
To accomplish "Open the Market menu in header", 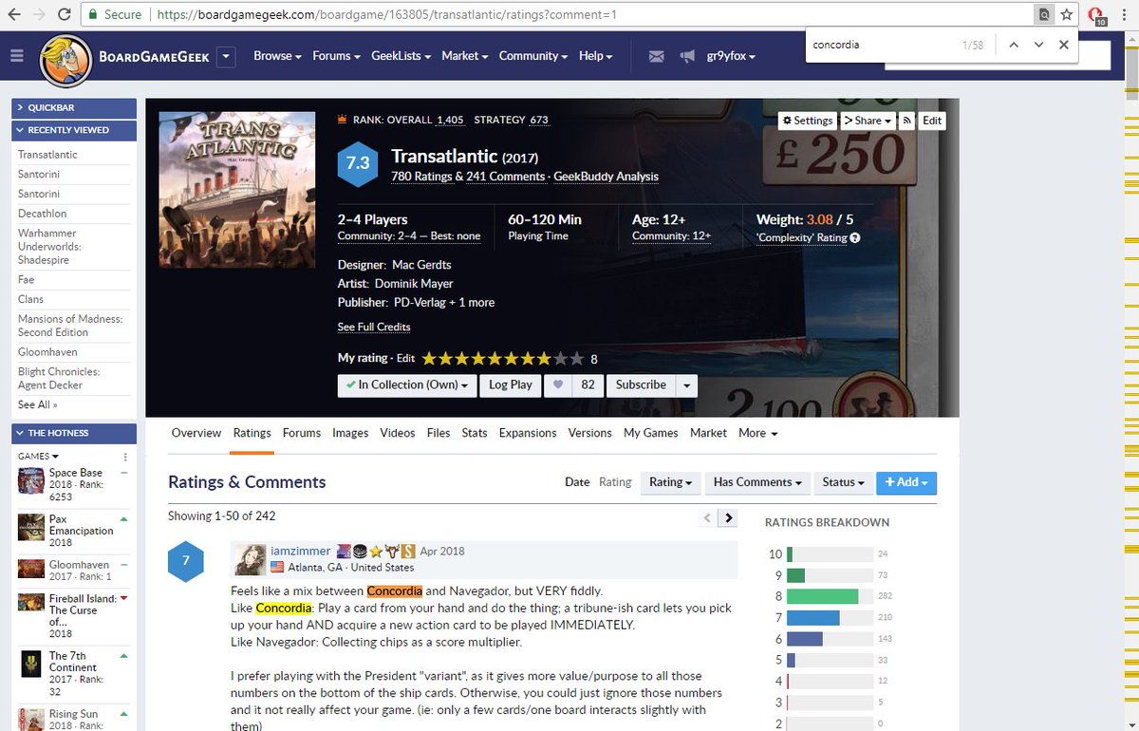I will tap(464, 56).
